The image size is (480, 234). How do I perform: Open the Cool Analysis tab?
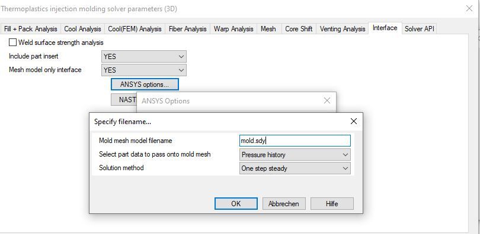[82, 29]
